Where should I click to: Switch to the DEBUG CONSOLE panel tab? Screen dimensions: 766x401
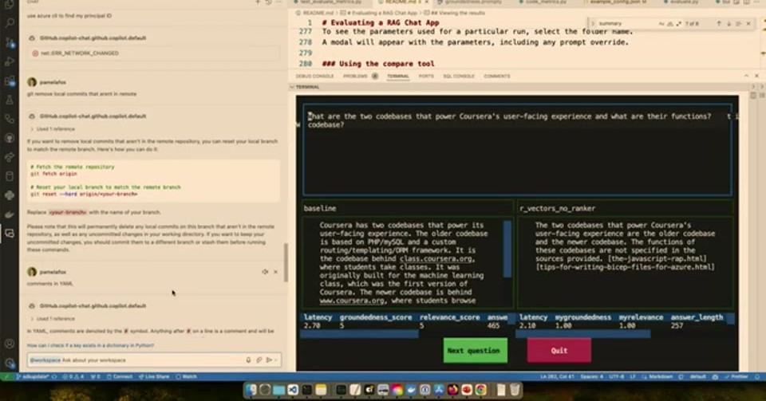(x=314, y=76)
